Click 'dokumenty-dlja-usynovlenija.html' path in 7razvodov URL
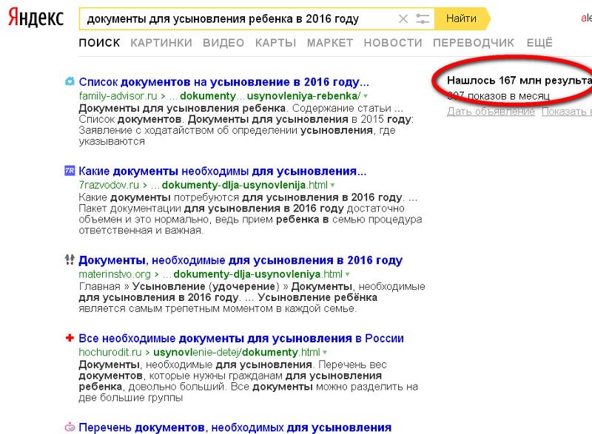Screen dimensions: 592x434 [245, 185]
